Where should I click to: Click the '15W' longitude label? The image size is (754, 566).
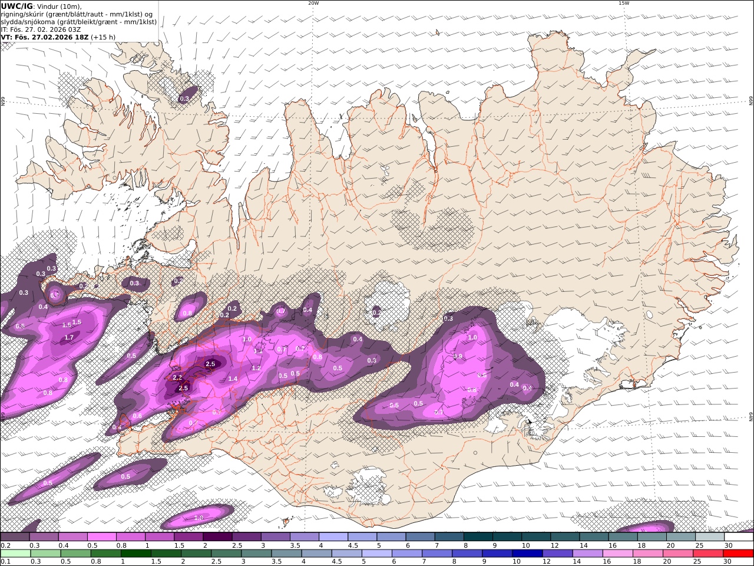point(624,3)
